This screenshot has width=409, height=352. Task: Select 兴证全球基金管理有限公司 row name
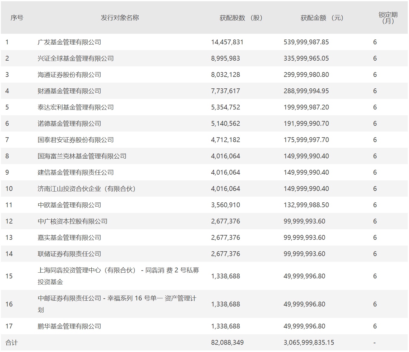click(76, 59)
